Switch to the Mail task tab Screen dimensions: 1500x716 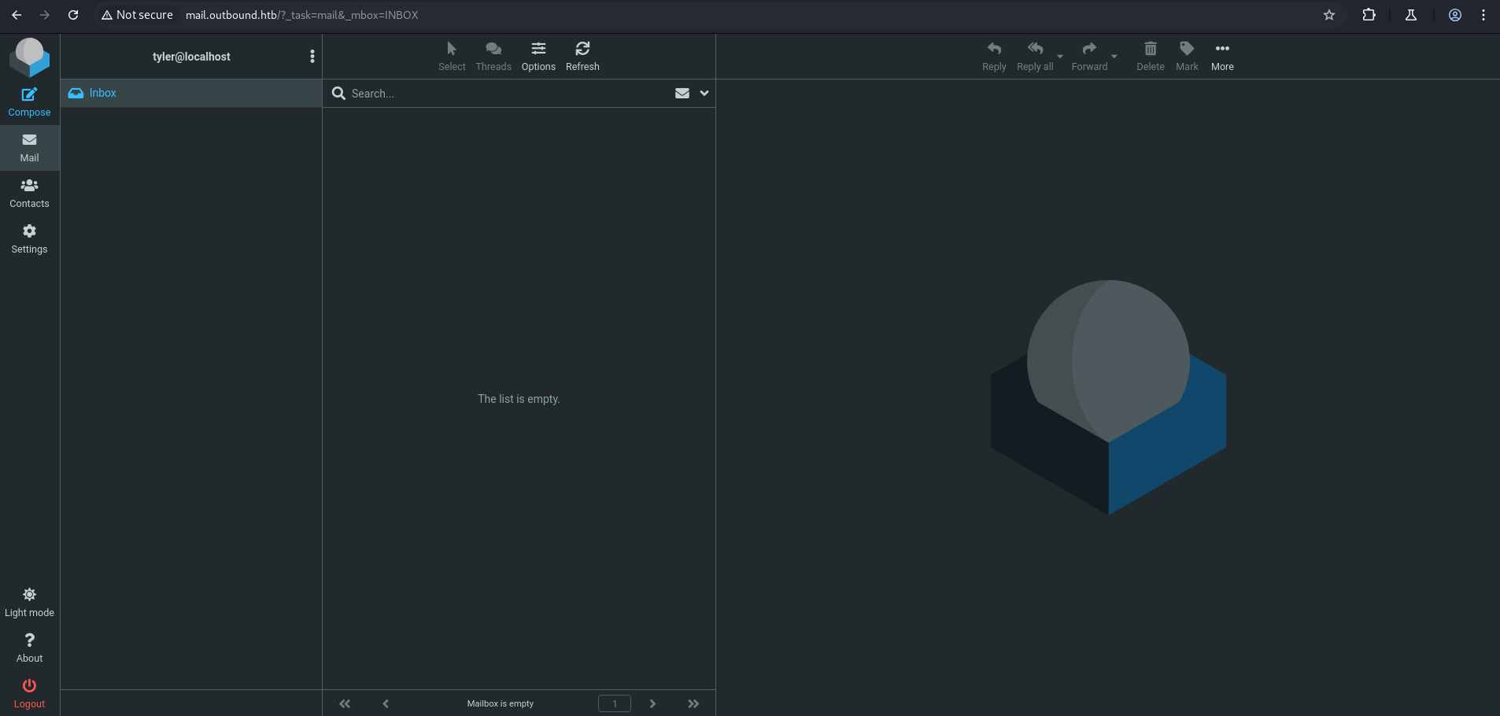pos(29,147)
